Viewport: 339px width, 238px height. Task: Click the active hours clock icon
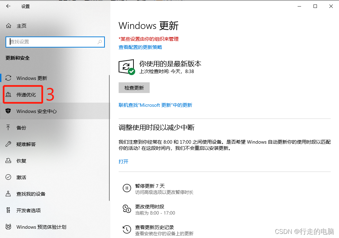click(x=127, y=209)
